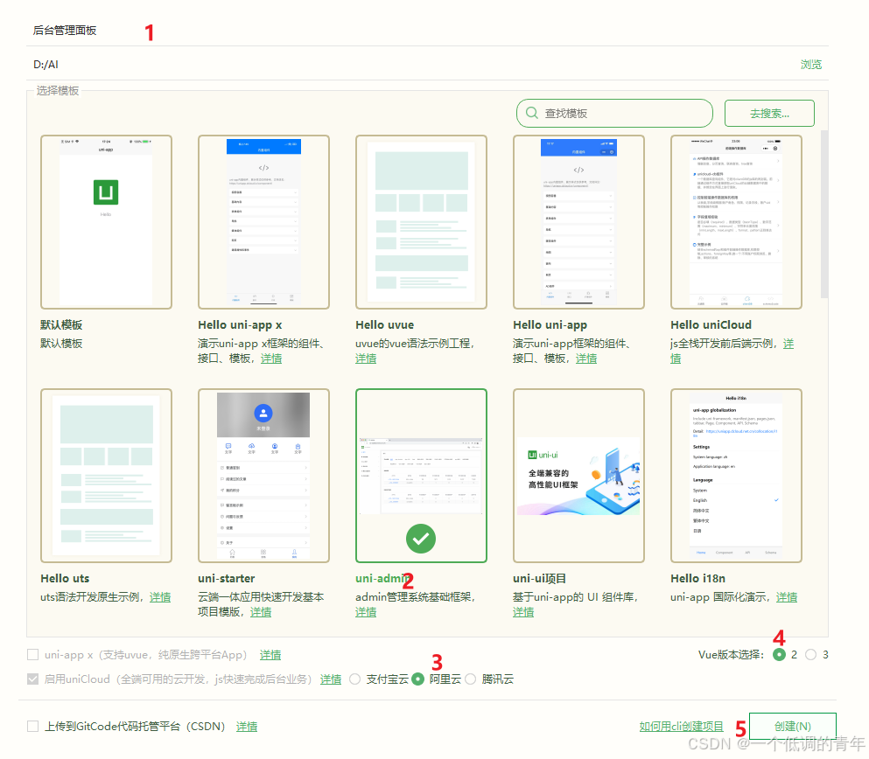Toggle 上传到GitCode代码托管平台 checkbox
This screenshot has width=869, height=759.
point(32,727)
